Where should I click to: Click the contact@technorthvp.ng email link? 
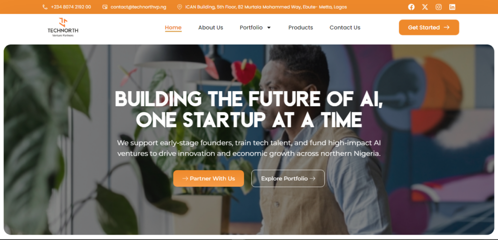coord(138,7)
